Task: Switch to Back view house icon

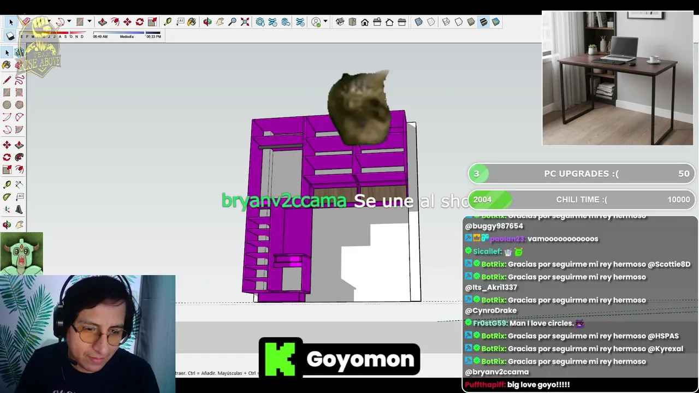Action: pyautogui.click(x=389, y=22)
